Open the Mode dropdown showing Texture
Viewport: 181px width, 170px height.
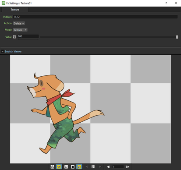click(x=20, y=30)
